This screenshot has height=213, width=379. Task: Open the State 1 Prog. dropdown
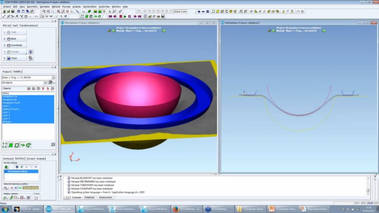tap(53, 77)
